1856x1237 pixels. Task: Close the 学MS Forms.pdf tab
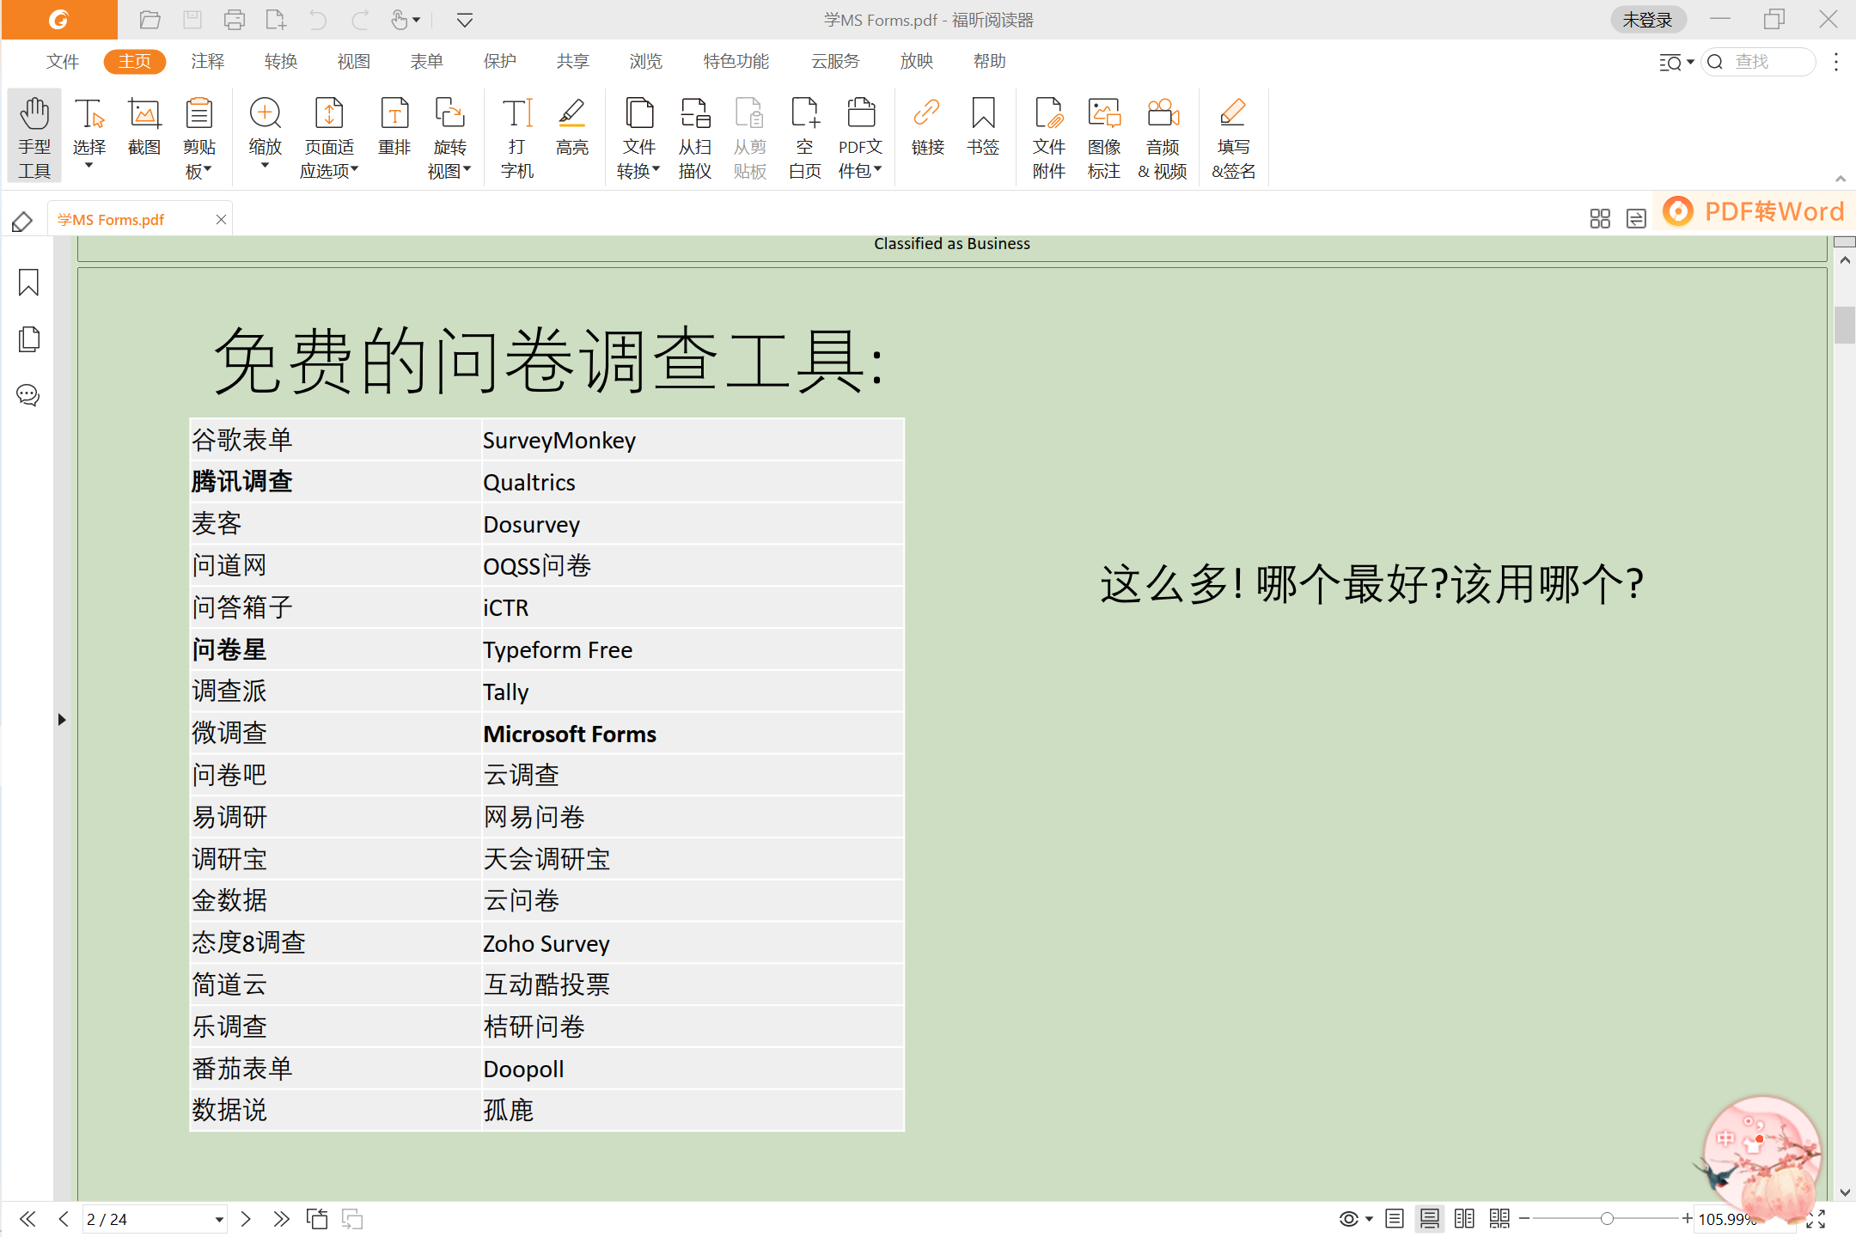[x=221, y=219]
